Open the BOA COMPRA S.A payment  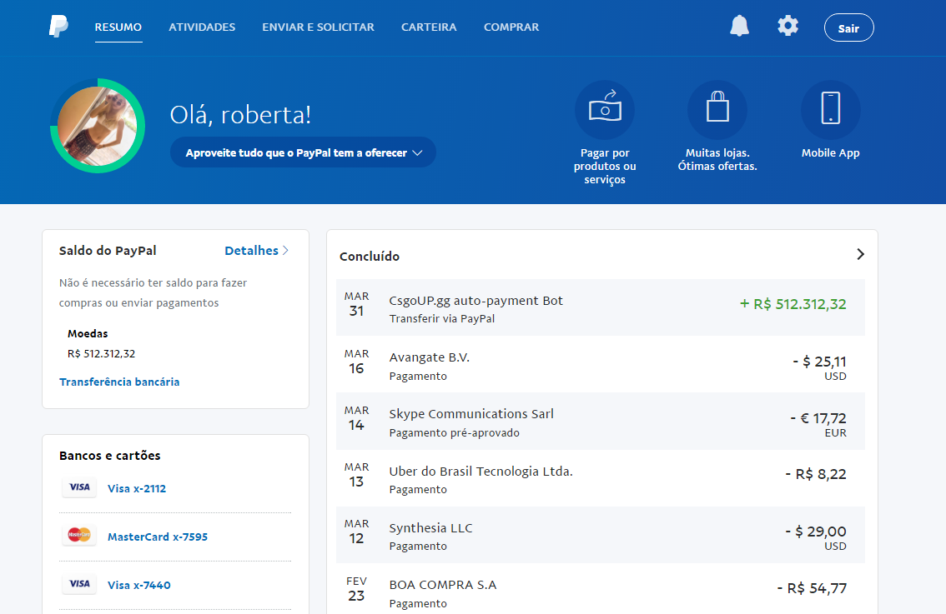coord(601,589)
